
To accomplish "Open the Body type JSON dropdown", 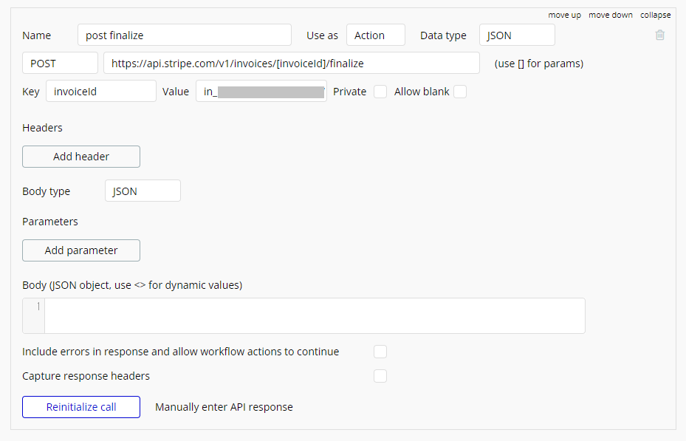I will pyautogui.click(x=143, y=191).
